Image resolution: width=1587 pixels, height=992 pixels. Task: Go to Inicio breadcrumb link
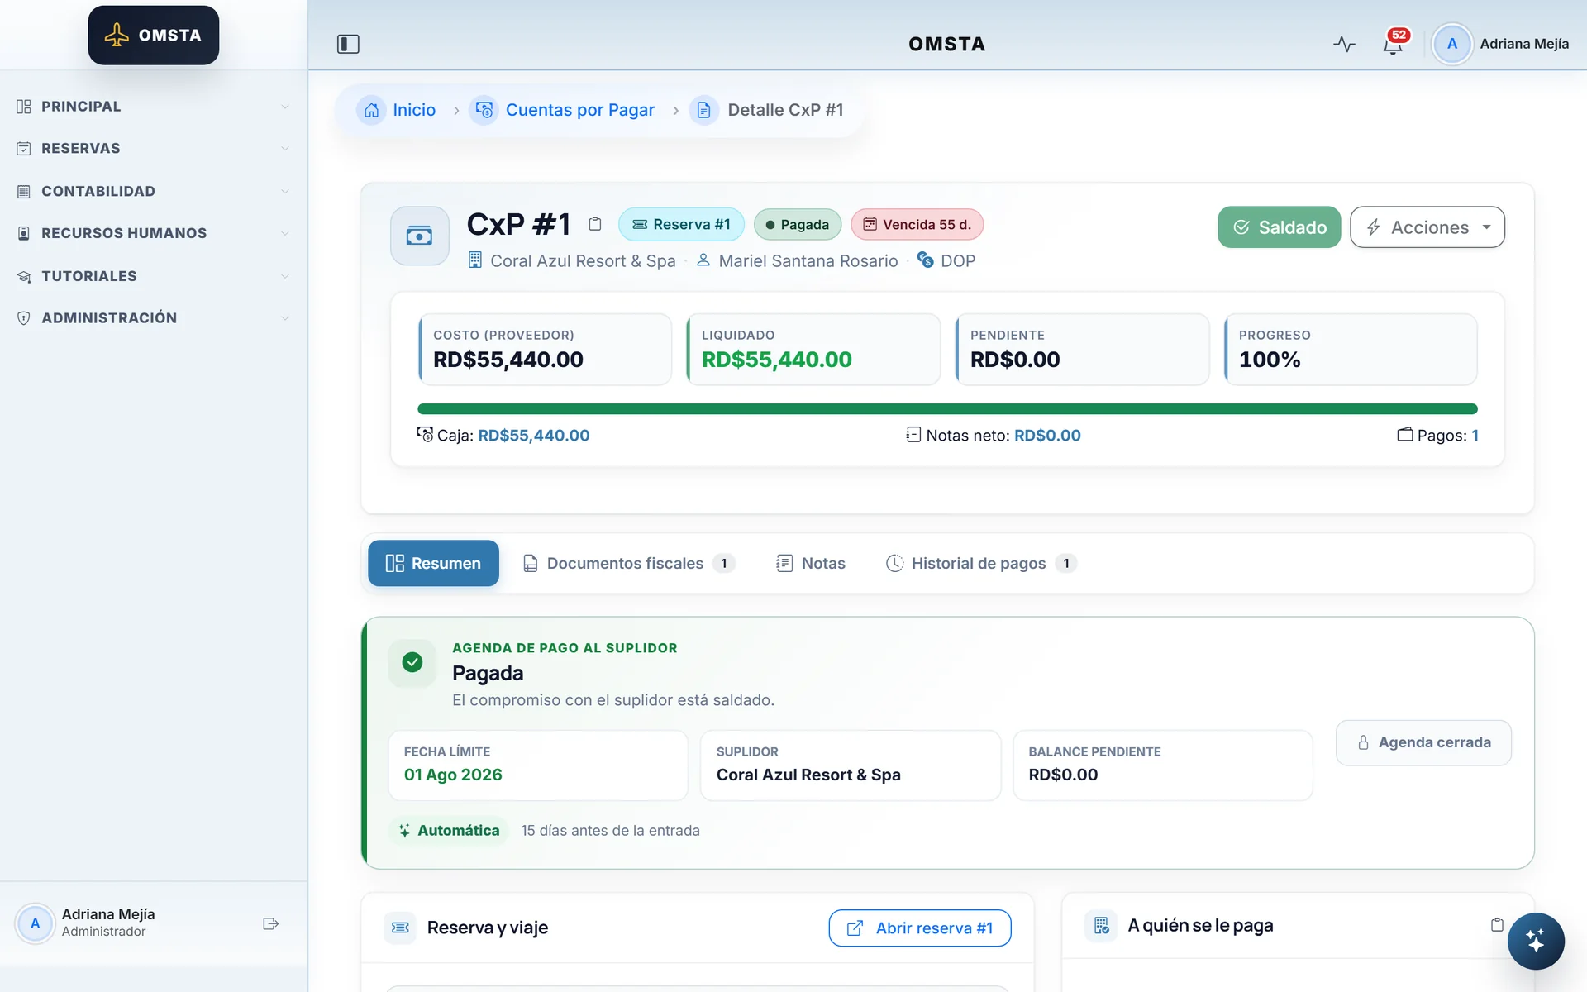pyautogui.click(x=414, y=110)
